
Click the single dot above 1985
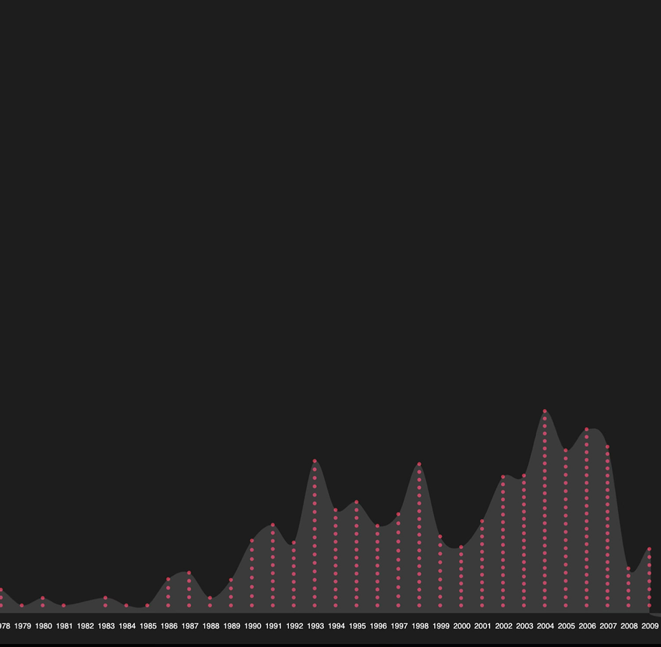click(x=147, y=605)
